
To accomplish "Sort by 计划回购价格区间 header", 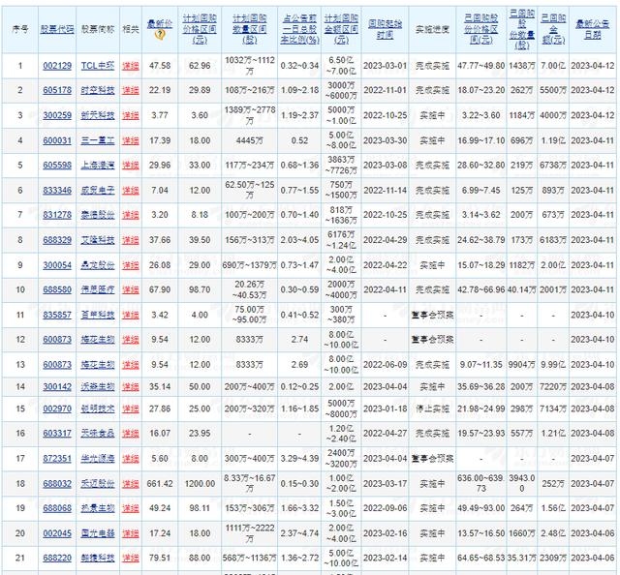I will tap(200, 29).
